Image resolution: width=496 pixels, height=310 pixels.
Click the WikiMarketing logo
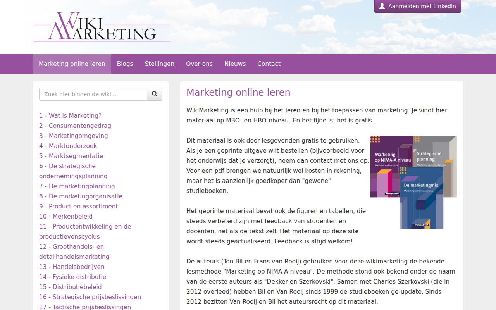click(x=102, y=27)
